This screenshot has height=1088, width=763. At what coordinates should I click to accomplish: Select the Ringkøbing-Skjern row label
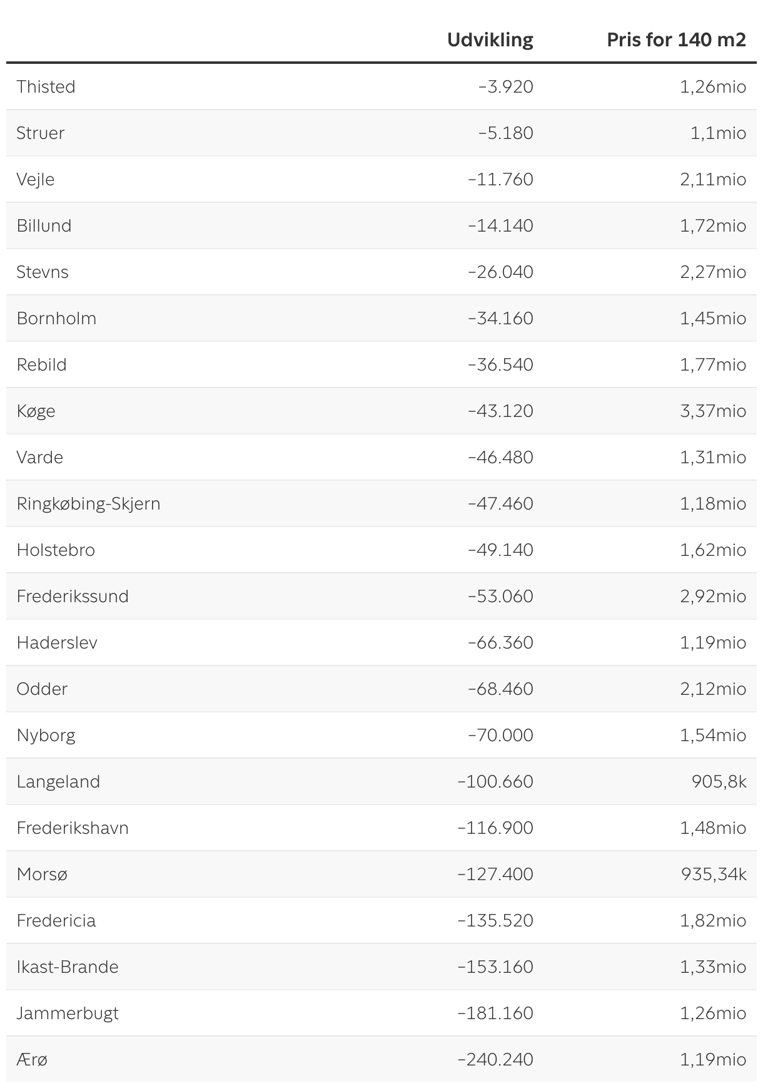point(88,503)
